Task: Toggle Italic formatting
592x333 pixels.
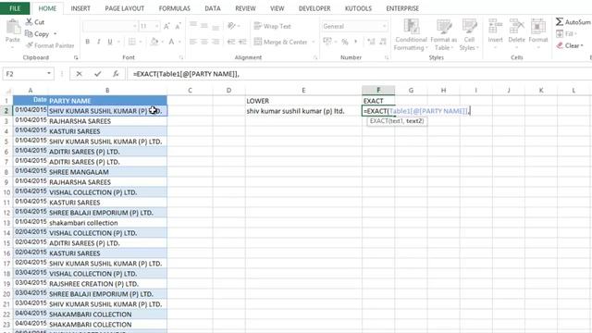Action: [99, 42]
